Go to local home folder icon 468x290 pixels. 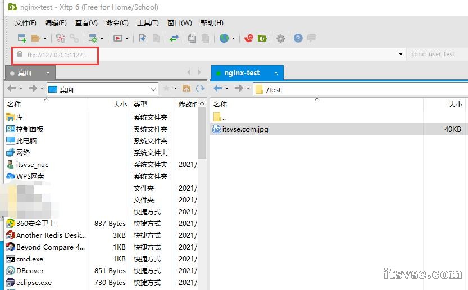pyautogui.click(x=187, y=89)
